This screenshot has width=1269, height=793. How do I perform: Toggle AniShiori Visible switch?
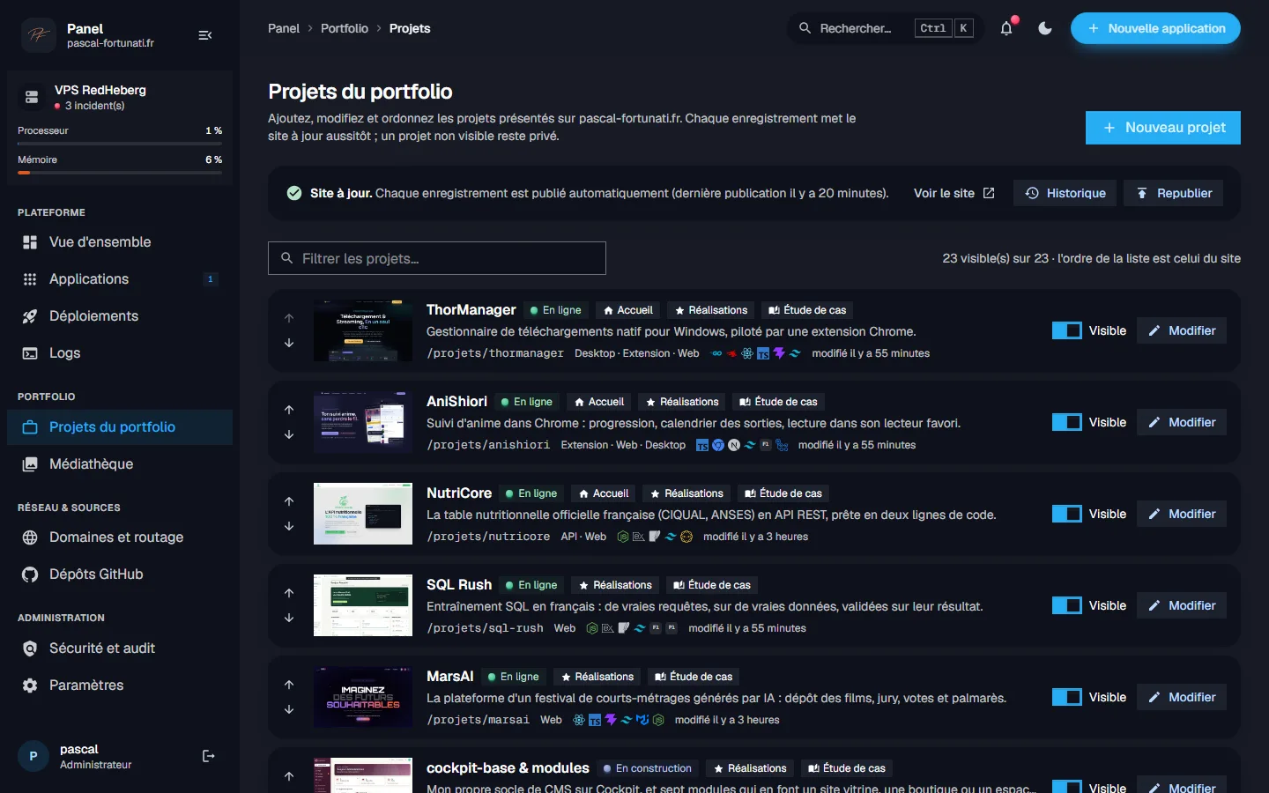pos(1067,422)
